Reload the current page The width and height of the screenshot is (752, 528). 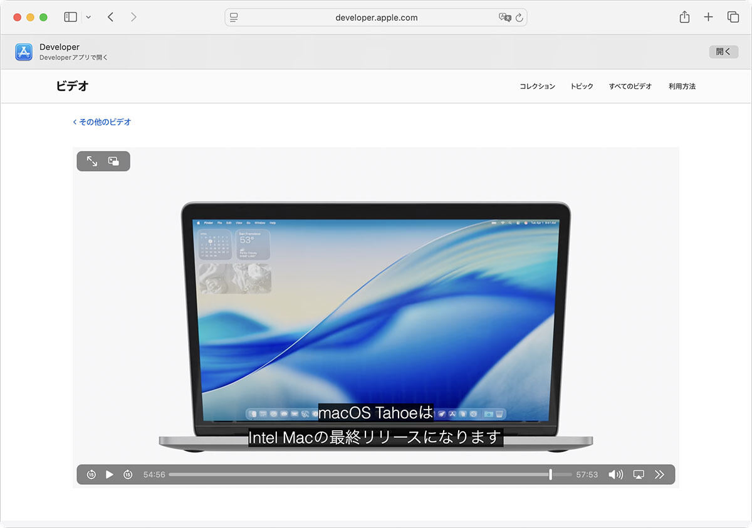(x=519, y=18)
